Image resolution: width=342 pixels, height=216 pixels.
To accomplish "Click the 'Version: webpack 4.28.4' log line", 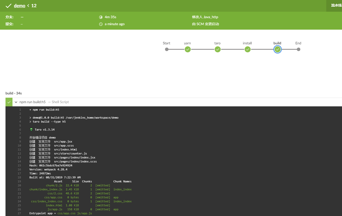I will [x=48, y=169].
